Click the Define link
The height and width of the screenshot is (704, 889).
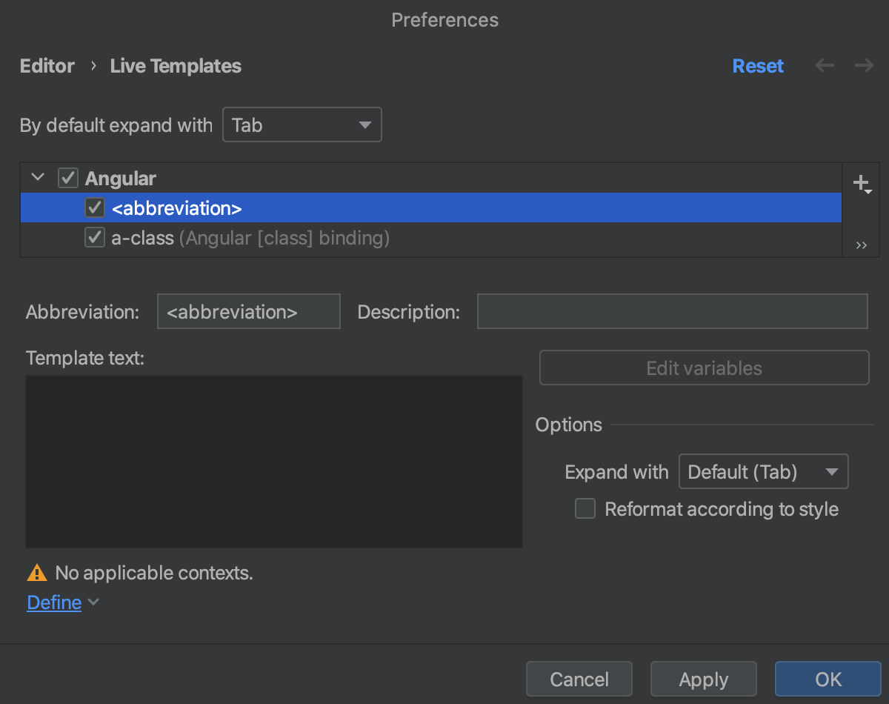tap(54, 602)
